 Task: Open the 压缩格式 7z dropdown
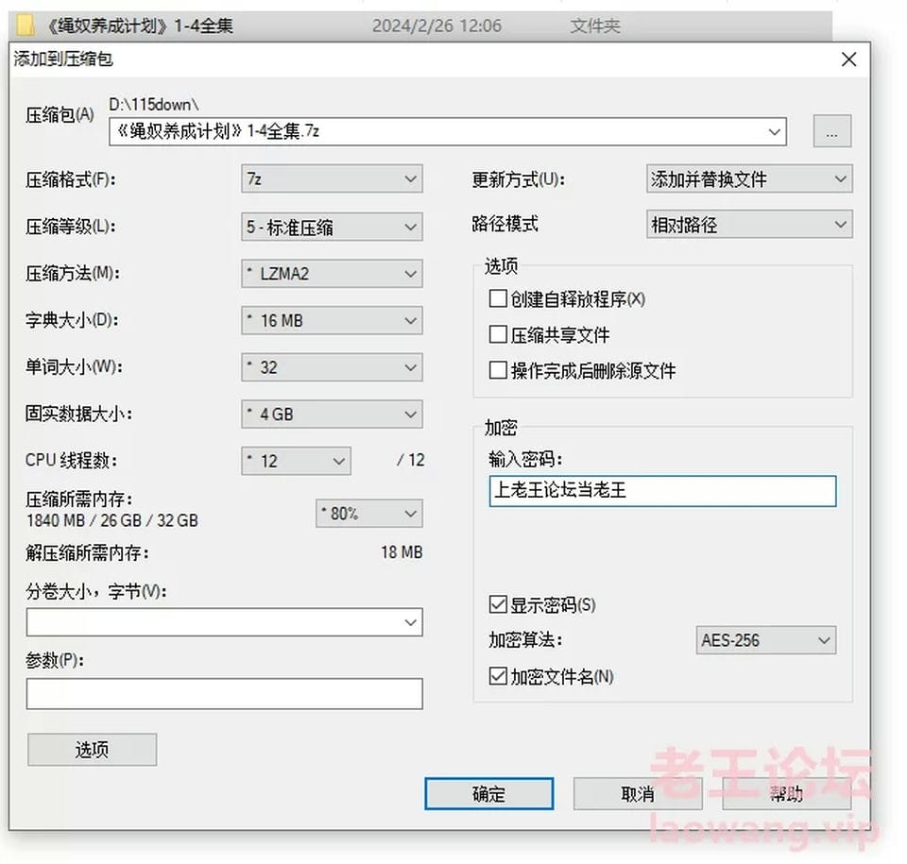(x=332, y=179)
